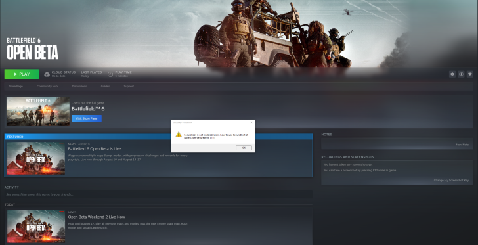The width and height of the screenshot is (478, 245).
Task: Close the Security Violation dialog
Action: tap(251, 122)
